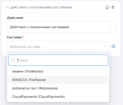Click the Действие field label
Viewport: 123px width, 105px height.
pos(15,18)
